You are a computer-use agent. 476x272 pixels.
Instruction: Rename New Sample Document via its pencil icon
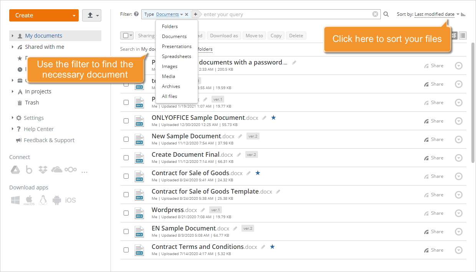pos(240,136)
